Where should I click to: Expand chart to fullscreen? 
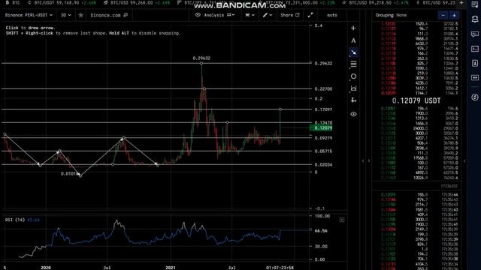point(310,15)
